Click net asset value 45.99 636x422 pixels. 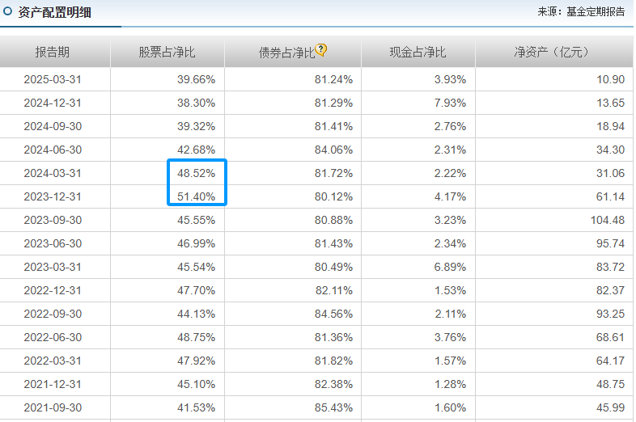click(610, 407)
